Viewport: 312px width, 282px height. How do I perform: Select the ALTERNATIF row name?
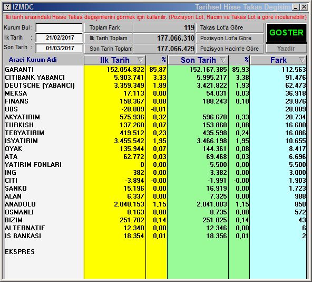(25, 228)
